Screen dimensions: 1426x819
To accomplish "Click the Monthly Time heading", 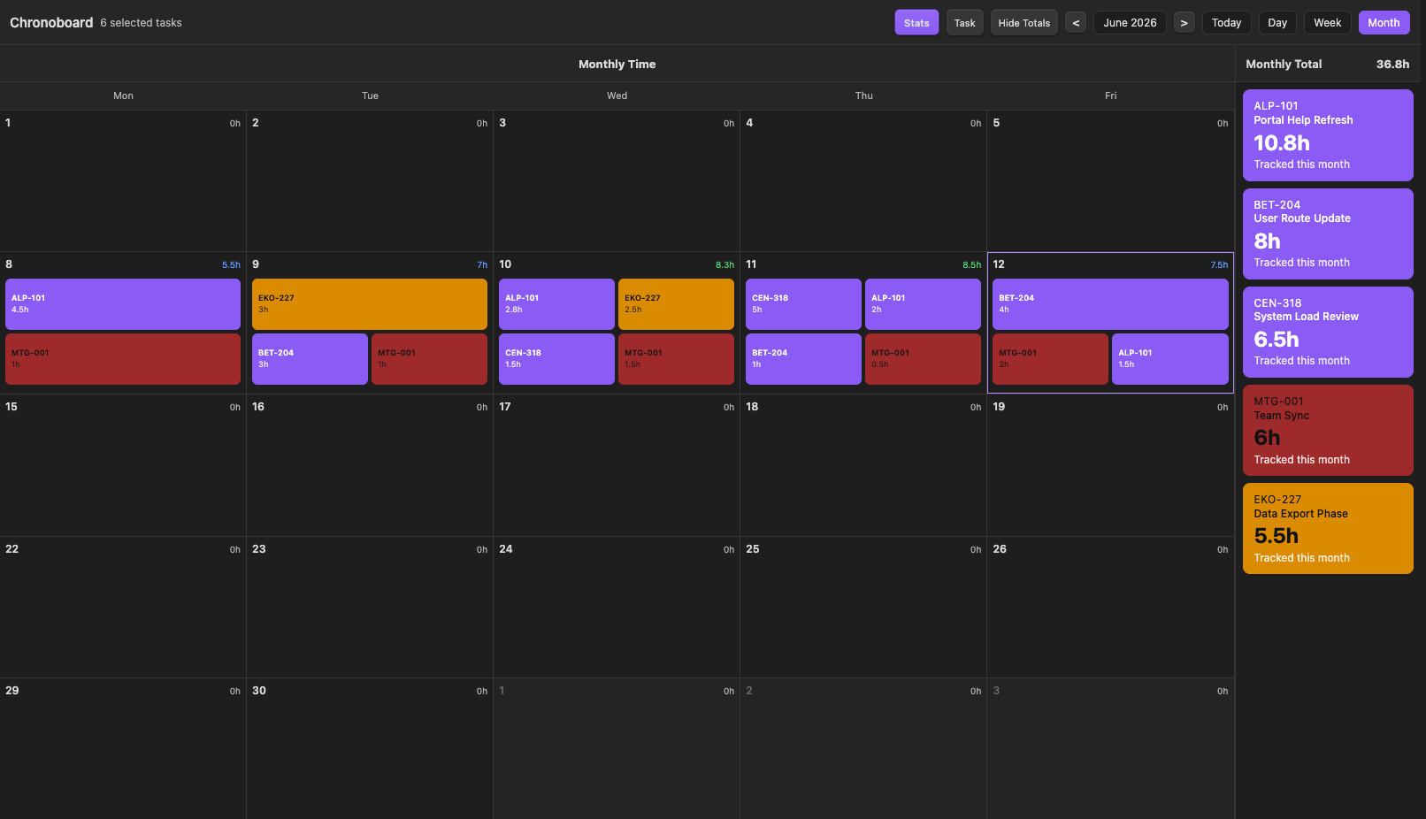I will click(617, 65).
